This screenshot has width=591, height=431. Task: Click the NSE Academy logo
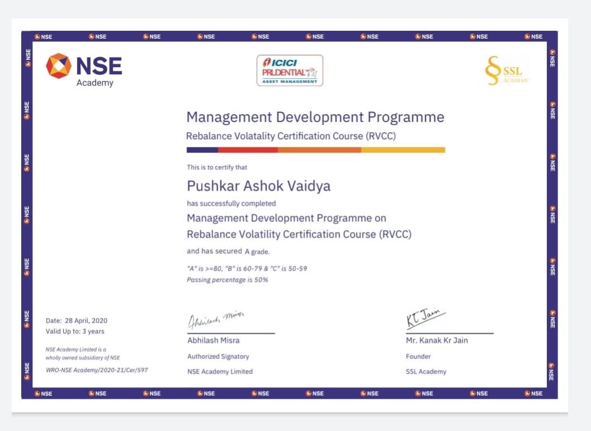pos(84,70)
